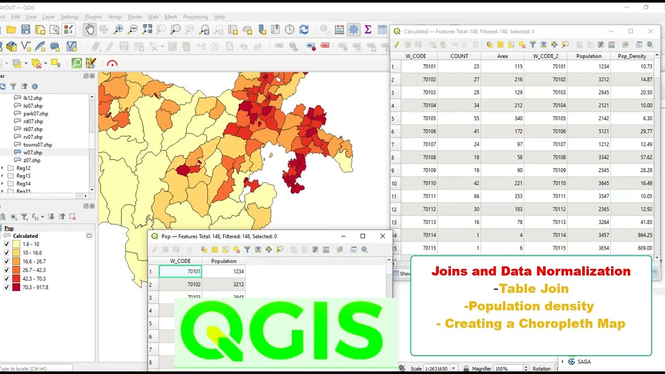Click Zoom Full extent icon
The width and height of the screenshot is (665, 374).
[147, 30]
